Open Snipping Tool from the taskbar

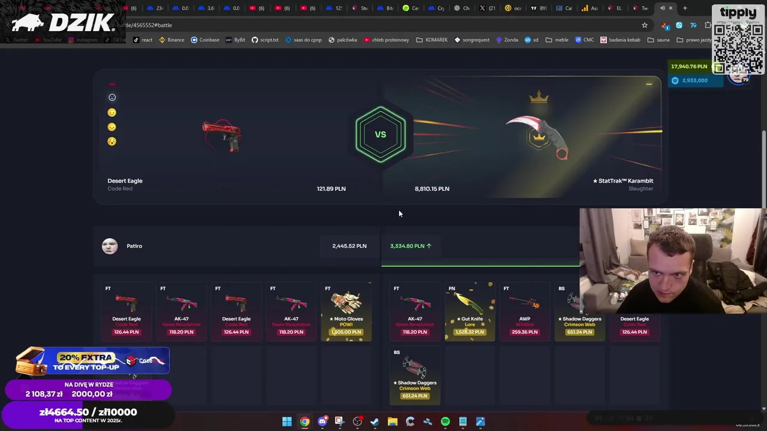coord(340,421)
